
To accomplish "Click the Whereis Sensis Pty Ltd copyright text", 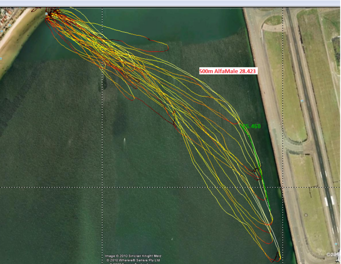I will 133,260.
